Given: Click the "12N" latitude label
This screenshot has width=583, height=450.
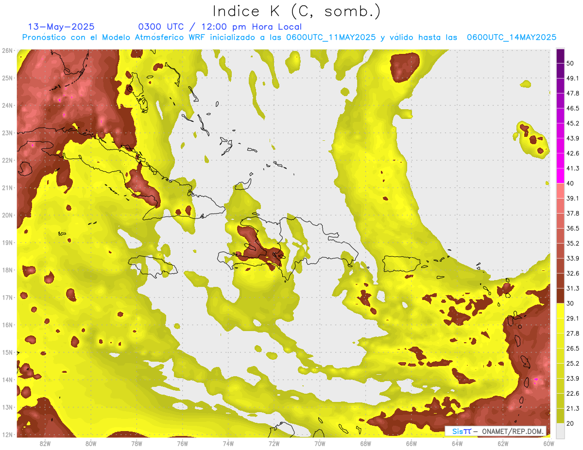Looking at the screenshot, I should point(7,434).
